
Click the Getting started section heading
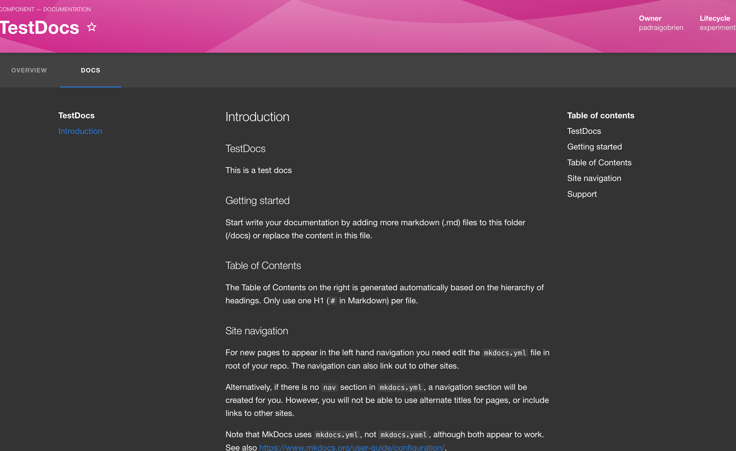pos(257,201)
